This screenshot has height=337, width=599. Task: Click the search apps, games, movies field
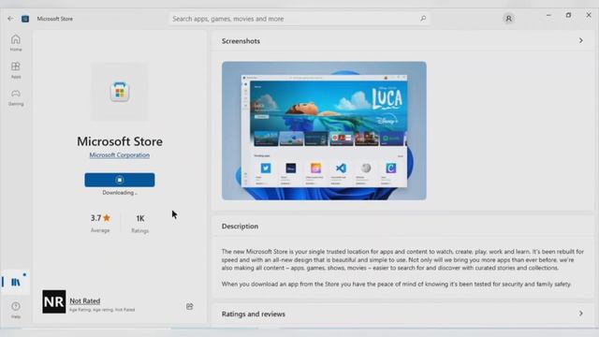[x=299, y=19]
